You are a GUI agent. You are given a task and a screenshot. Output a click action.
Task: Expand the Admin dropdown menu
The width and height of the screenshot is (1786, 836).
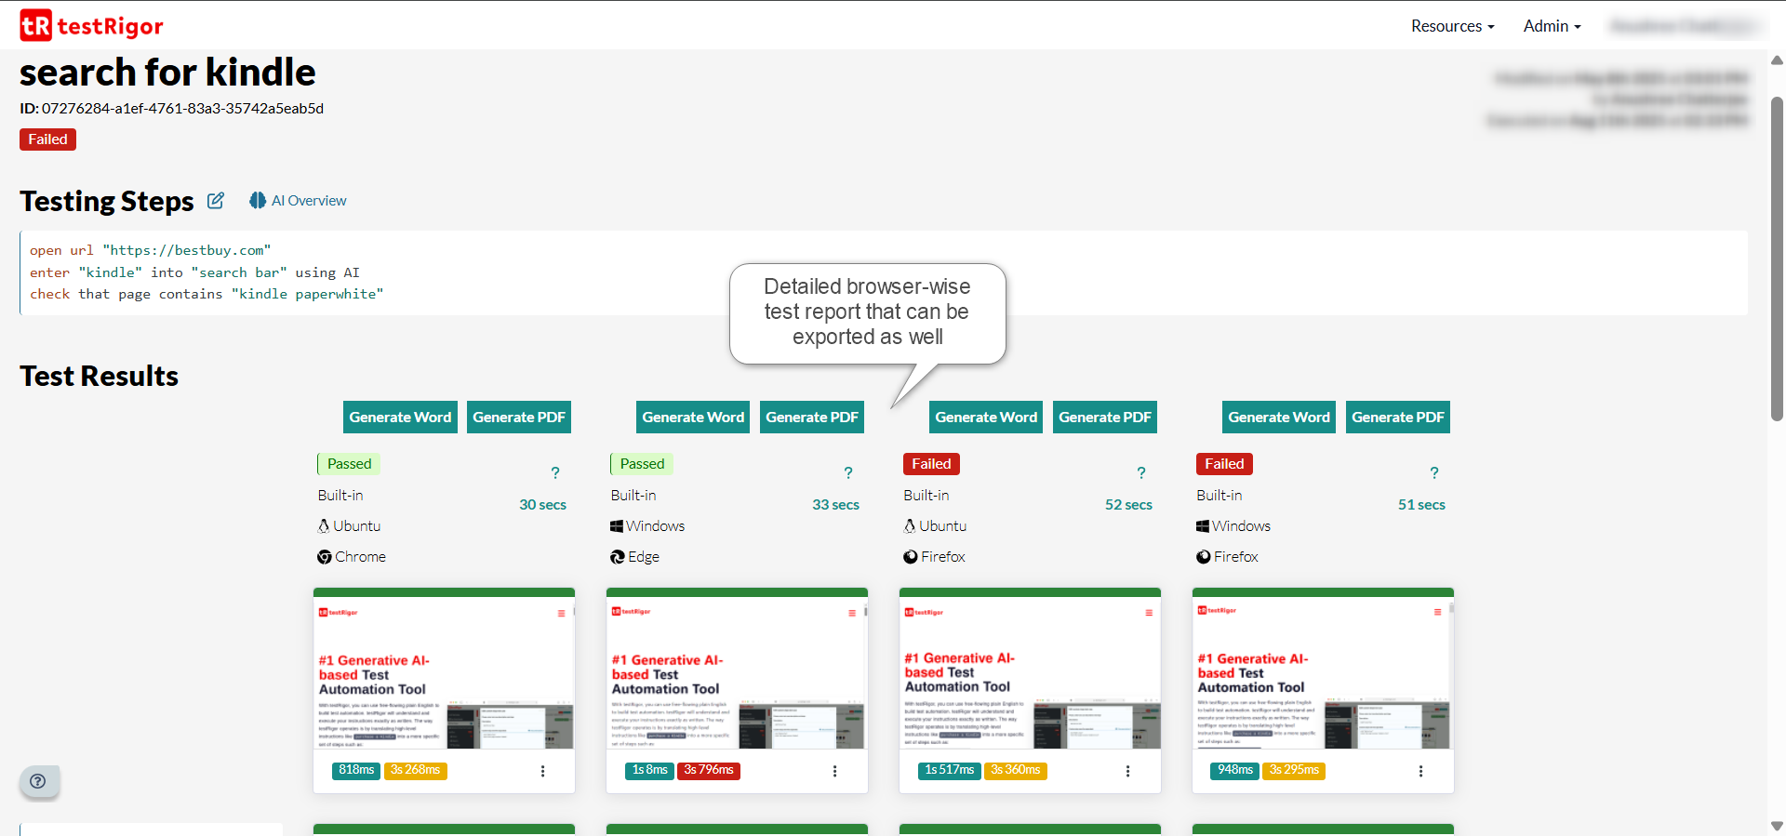point(1552,26)
